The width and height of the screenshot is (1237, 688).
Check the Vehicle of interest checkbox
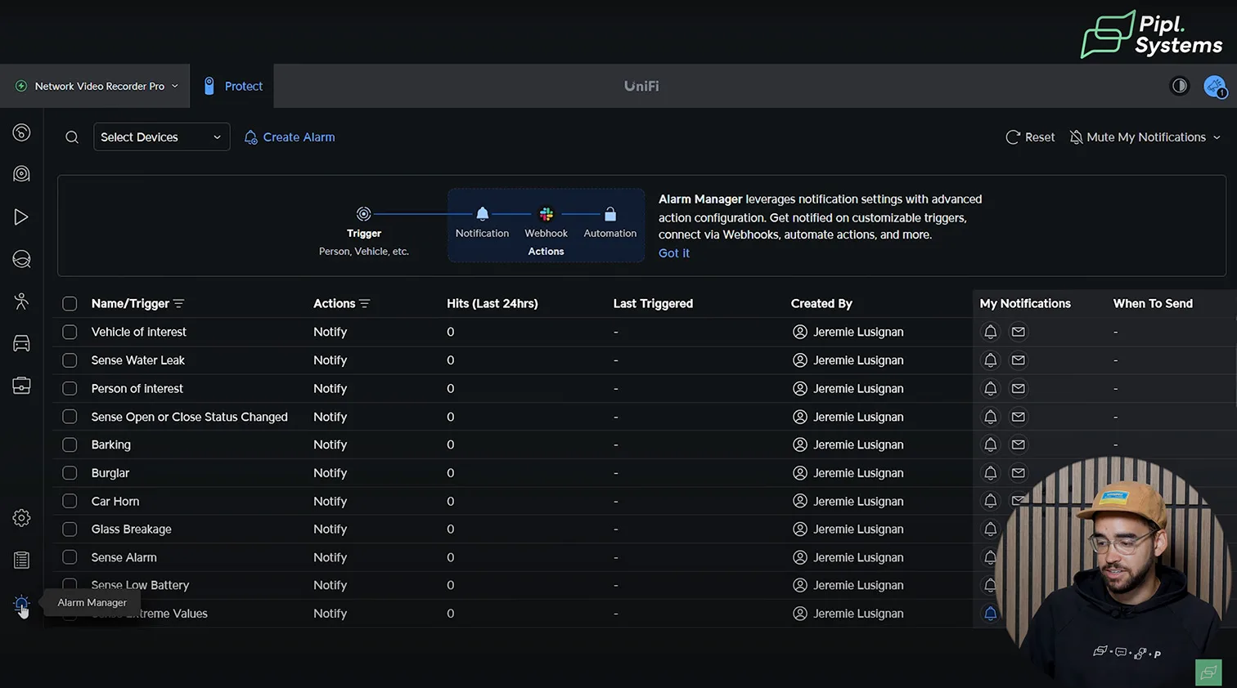(70, 332)
